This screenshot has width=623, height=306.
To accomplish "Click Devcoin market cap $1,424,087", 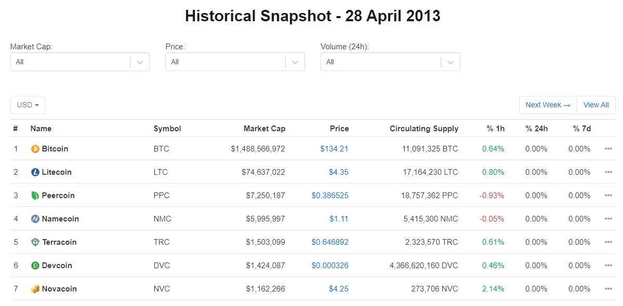I will click(266, 266).
